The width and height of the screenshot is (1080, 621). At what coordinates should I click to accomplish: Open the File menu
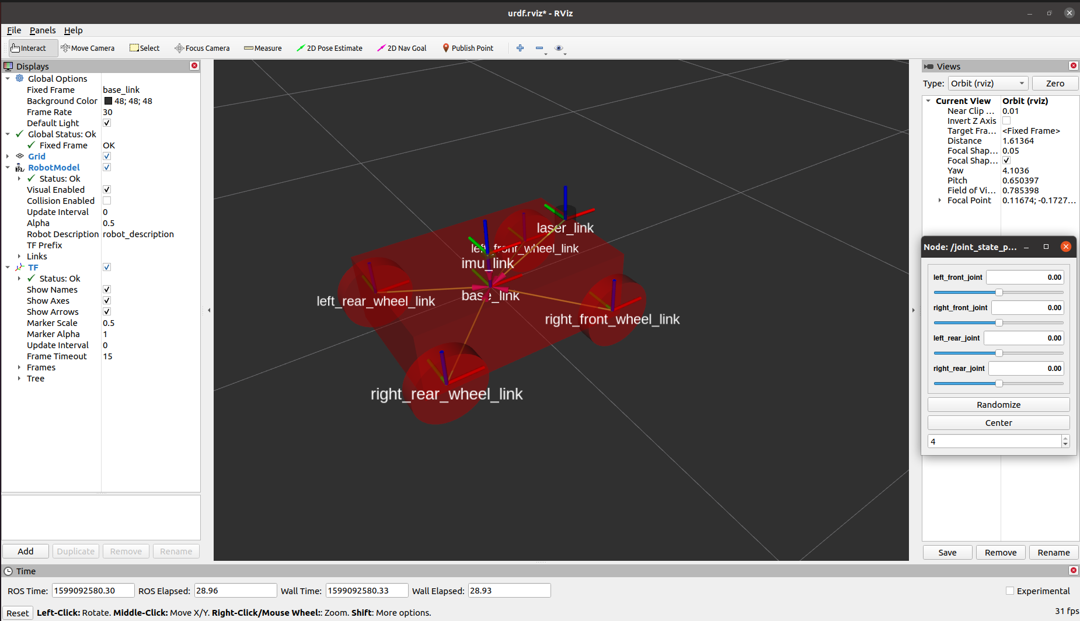point(13,30)
